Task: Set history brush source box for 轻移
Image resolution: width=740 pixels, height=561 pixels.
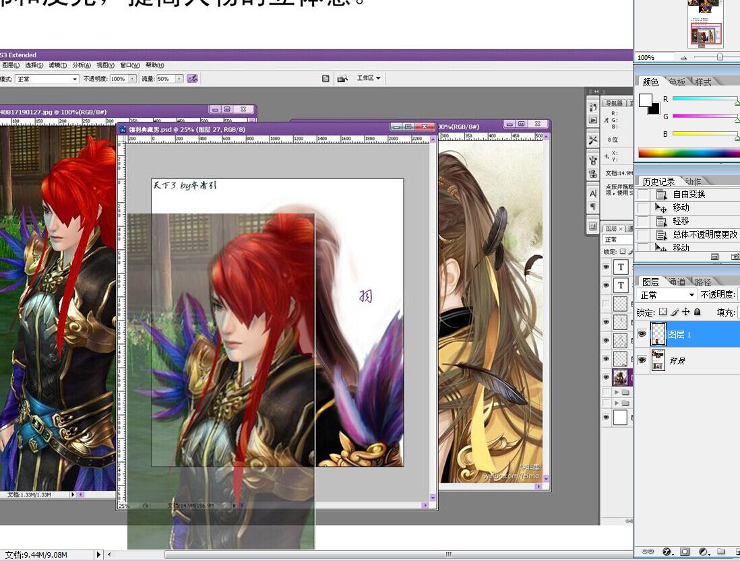Action: [x=643, y=221]
